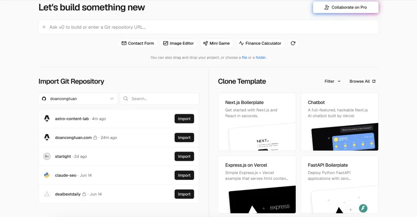Click the 'folder' link
This screenshot has height=217, width=417.
tap(261, 57)
